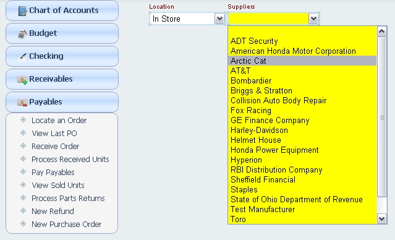395x240 pixels.
Task: Click the Chart of Accounts notebook icon
Action: click(22, 11)
